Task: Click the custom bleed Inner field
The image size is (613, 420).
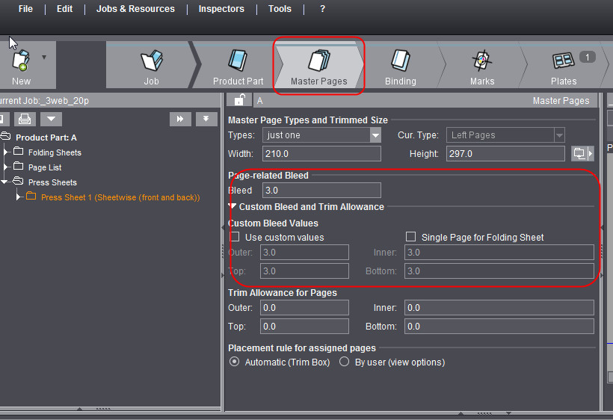Action: point(499,253)
